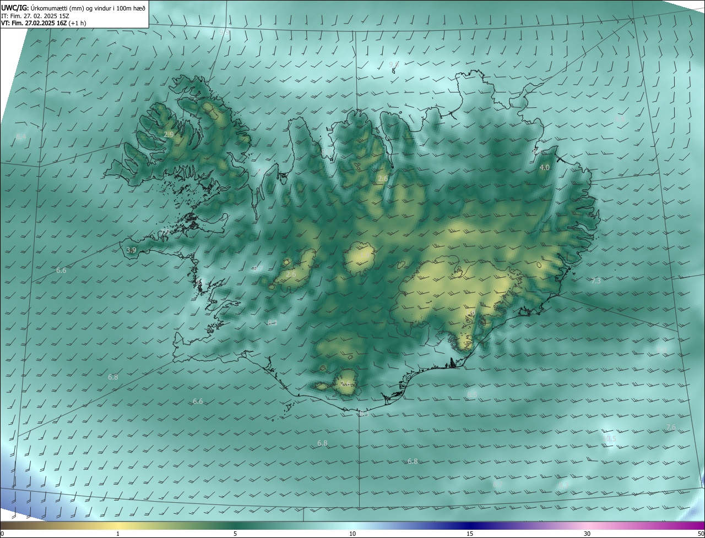Click the '50' tick on the colour scale

click(x=701, y=534)
